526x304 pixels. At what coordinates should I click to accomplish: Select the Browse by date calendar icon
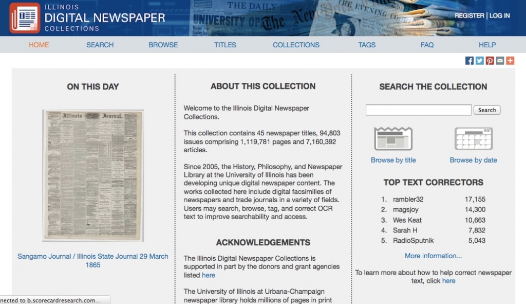click(x=473, y=137)
